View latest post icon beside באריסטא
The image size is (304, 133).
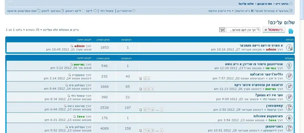pyautogui.click(x=72, y=64)
